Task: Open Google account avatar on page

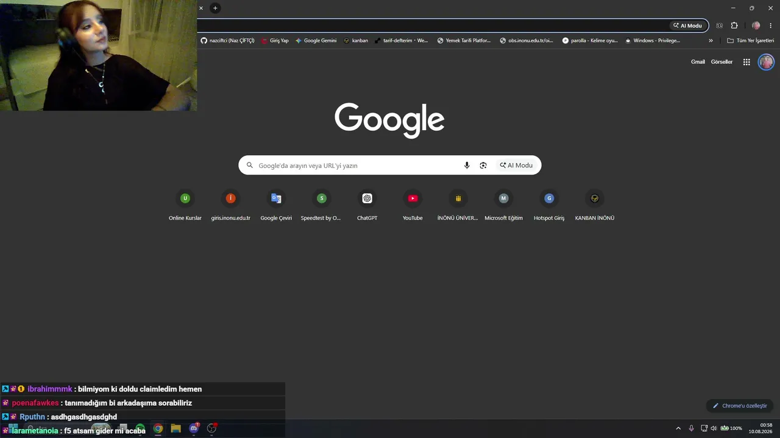Action: pos(766,62)
